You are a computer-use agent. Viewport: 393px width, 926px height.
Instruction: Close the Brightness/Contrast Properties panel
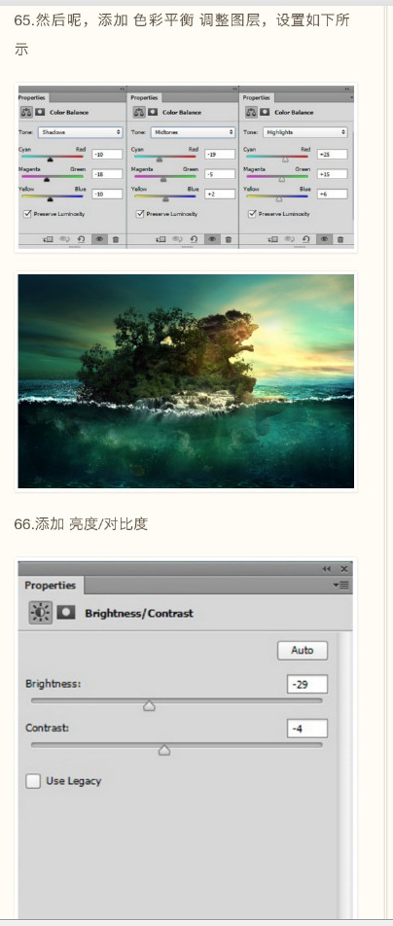(344, 569)
